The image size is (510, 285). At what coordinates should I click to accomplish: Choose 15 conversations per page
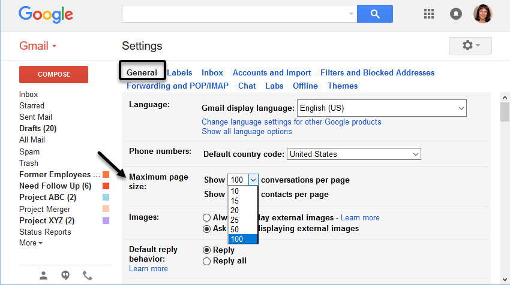click(x=242, y=201)
